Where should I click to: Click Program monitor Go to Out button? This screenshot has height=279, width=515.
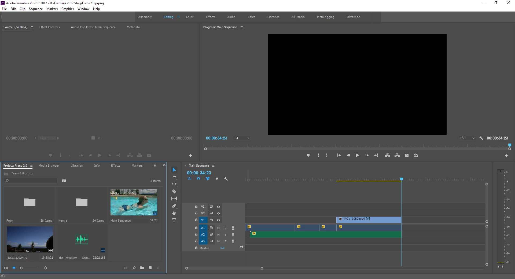click(x=376, y=155)
